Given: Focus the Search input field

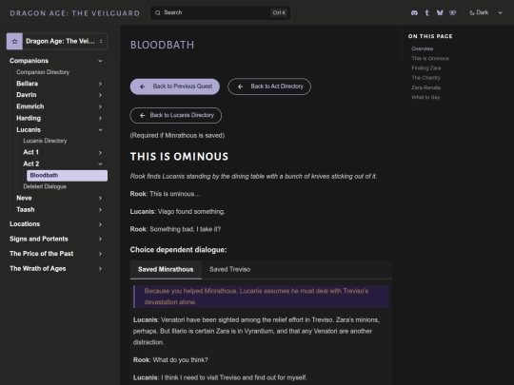Looking at the screenshot, I should click(220, 12).
